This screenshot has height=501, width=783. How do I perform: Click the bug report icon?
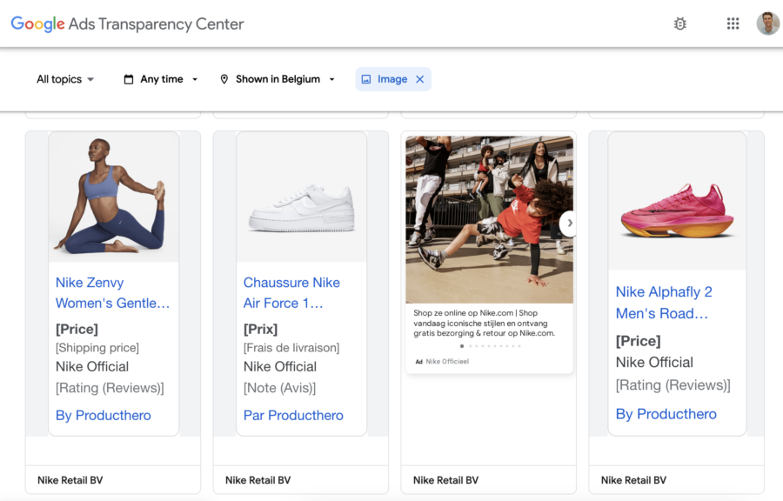pos(679,23)
